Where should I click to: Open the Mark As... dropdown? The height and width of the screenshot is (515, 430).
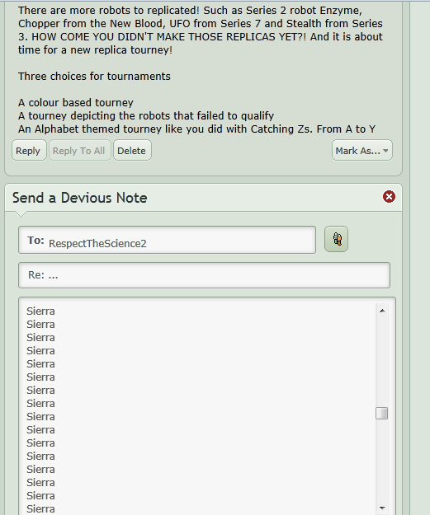[x=361, y=151]
